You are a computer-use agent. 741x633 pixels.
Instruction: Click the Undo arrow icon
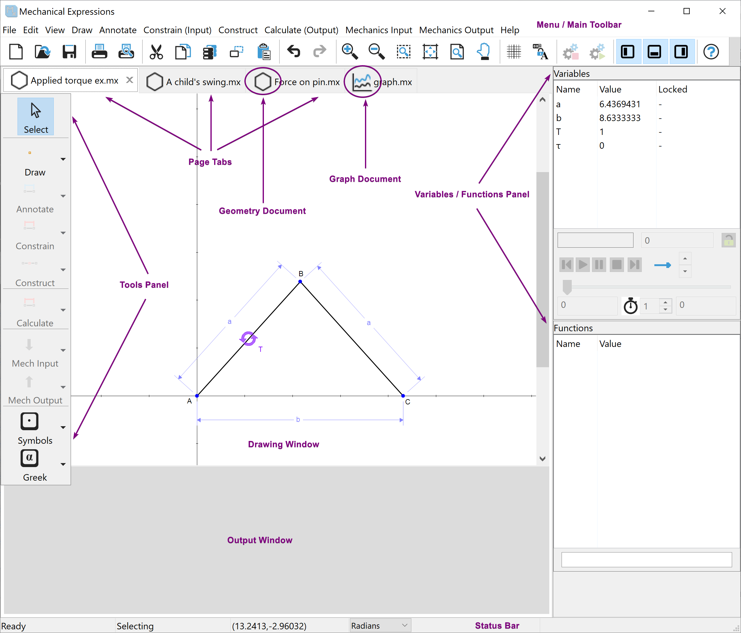[294, 52]
